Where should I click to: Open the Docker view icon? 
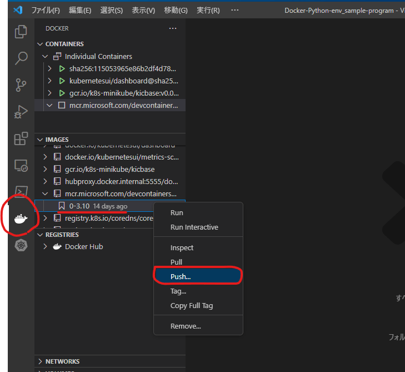tap(21, 219)
